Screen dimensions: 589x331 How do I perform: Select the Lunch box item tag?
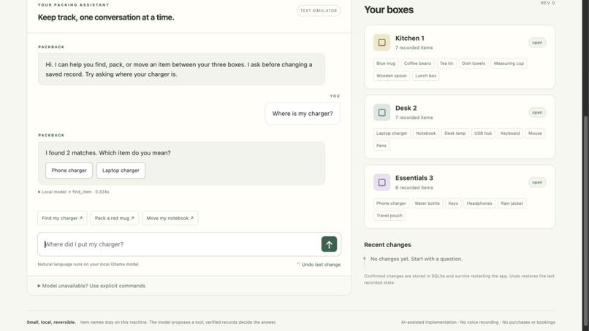pyautogui.click(x=425, y=76)
